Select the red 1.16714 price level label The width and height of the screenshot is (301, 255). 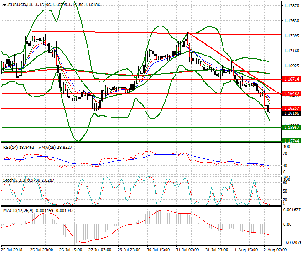click(x=291, y=79)
